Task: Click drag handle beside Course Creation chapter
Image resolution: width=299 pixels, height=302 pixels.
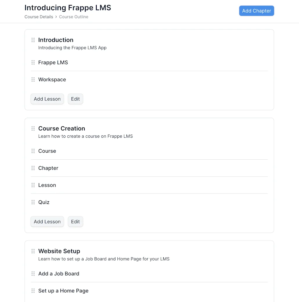Action: [33, 128]
